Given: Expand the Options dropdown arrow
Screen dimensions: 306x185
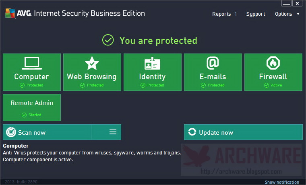Looking at the screenshot, I should [298, 14].
